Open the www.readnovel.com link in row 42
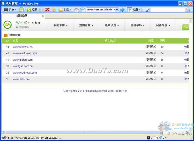194x141 pixels. click(x=25, y=53)
